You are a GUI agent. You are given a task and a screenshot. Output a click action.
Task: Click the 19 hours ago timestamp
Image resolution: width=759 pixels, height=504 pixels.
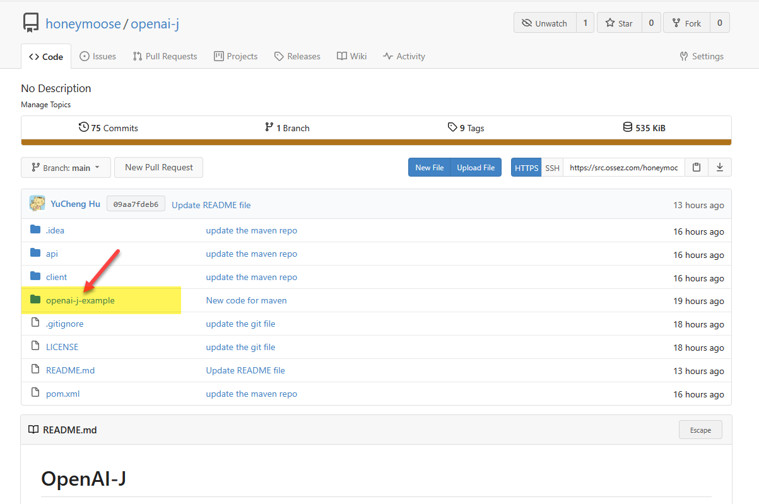(698, 301)
